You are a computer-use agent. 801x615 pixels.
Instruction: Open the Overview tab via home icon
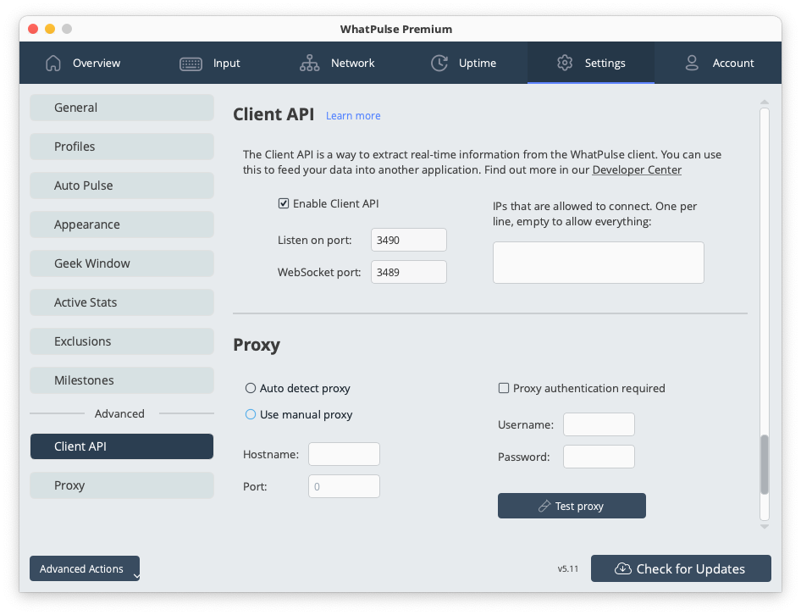point(52,63)
